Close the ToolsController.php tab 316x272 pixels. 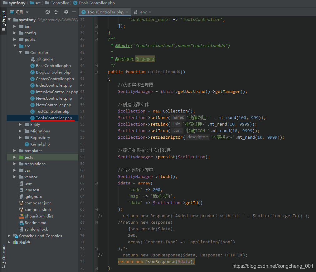point(127,12)
